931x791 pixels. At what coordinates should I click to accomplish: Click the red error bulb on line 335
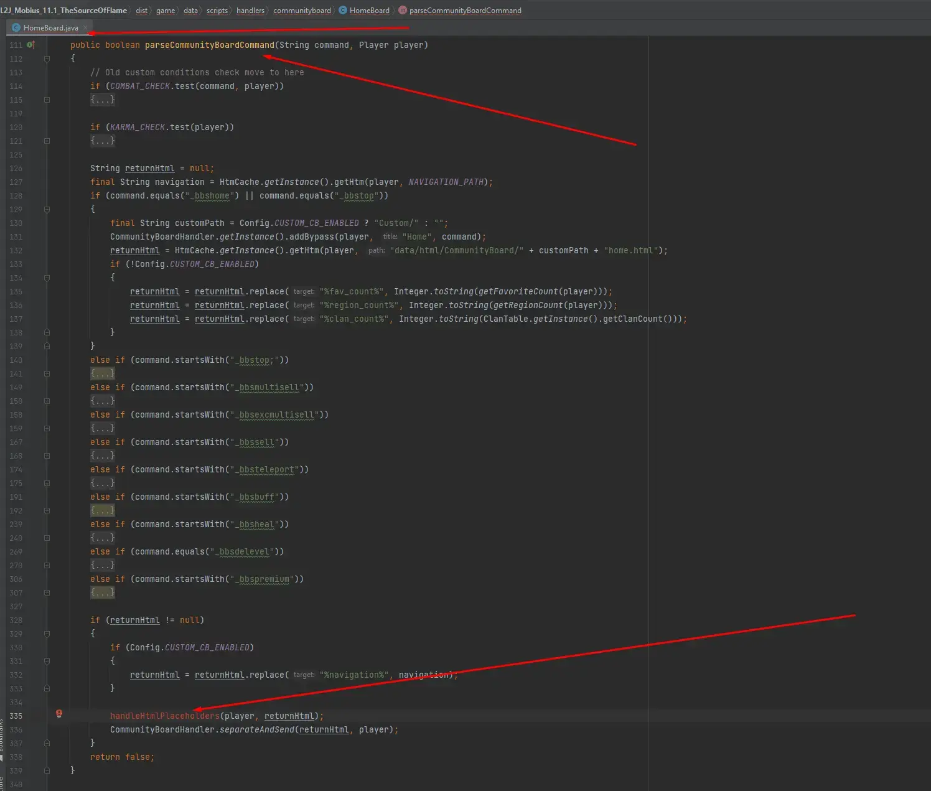click(x=59, y=714)
